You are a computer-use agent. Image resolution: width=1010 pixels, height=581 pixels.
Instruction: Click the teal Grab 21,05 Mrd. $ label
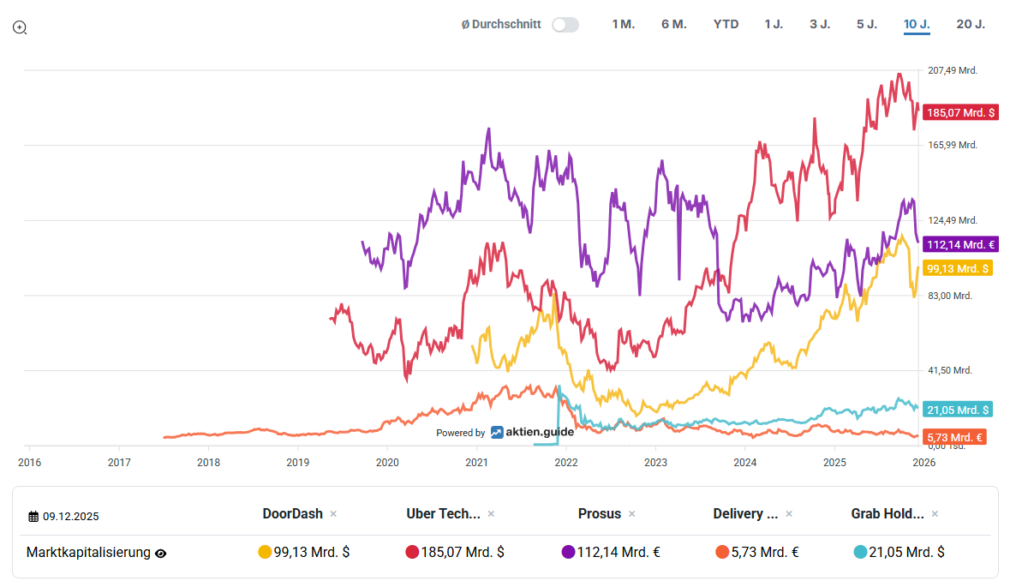tap(959, 410)
